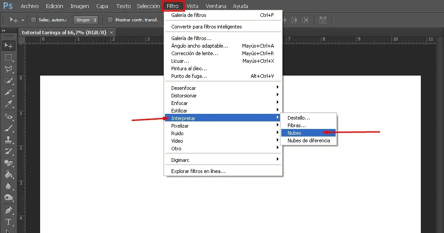Screen dimensions: 444x233
Task: Select the Brush tool
Action: pyautogui.click(x=8, y=128)
